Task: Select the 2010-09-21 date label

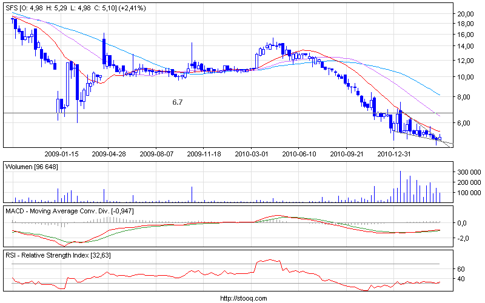Action: (x=346, y=154)
